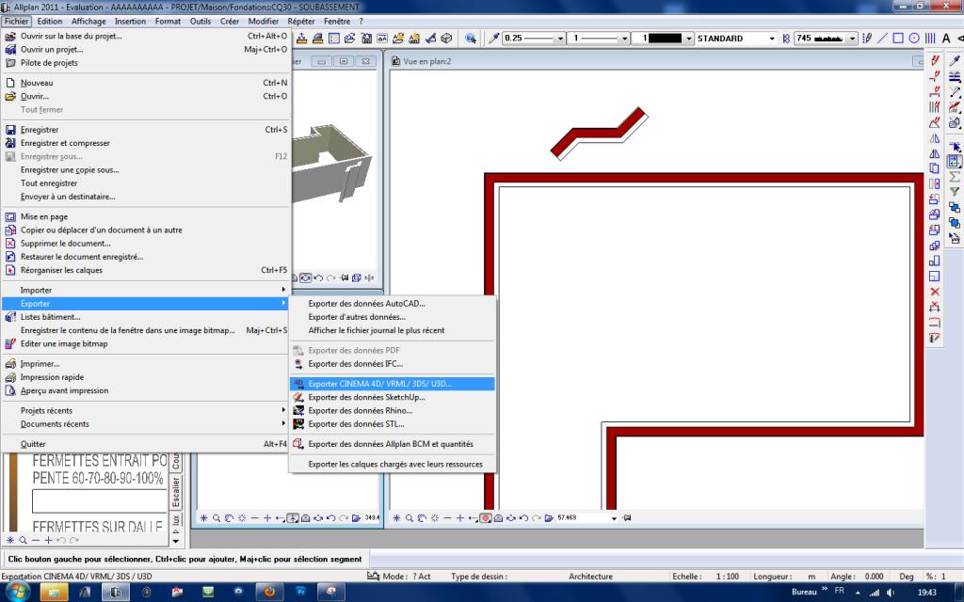The width and height of the screenshot is (964, 602).
Task: Expand the Importer submenu
Action: [x=145, y=290]
